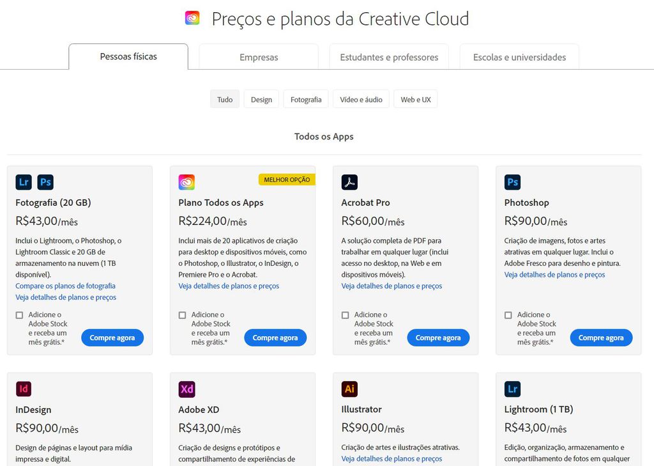Filter plans by Design
The image size is (654, 466).
261,99
